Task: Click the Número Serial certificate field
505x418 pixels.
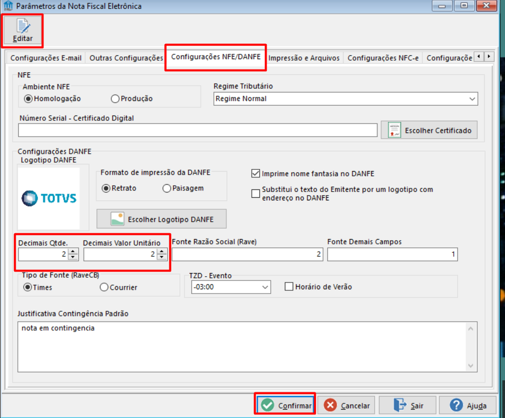Action: 198,130
